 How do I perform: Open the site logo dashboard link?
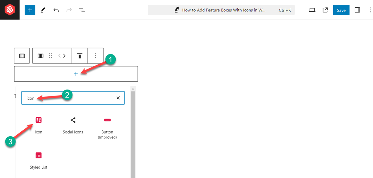coord(10,10)
